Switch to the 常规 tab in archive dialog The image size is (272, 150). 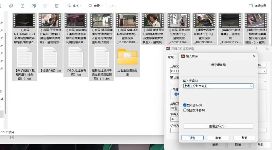pyautogui.click(x=171, y=57)
